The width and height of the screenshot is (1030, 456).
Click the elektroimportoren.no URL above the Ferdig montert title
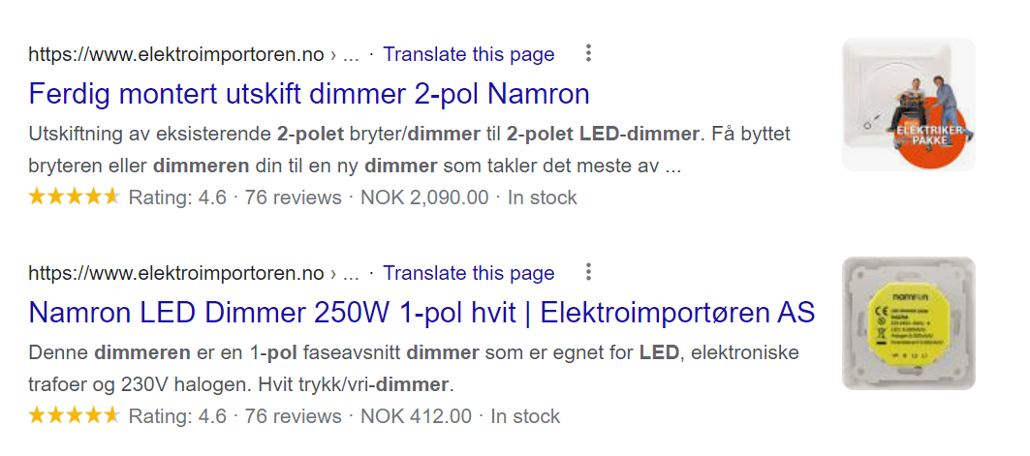(176, 54)
